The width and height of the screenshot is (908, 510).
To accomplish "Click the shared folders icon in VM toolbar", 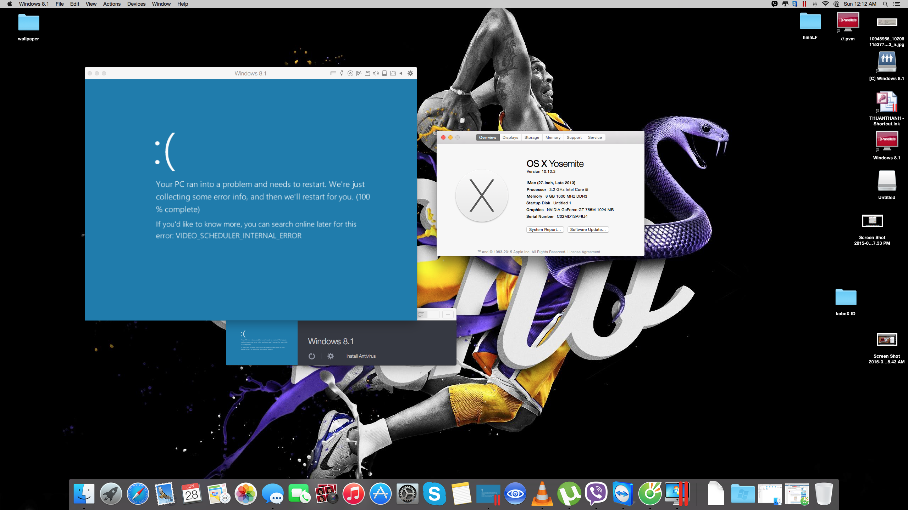I will pos(393,73).
